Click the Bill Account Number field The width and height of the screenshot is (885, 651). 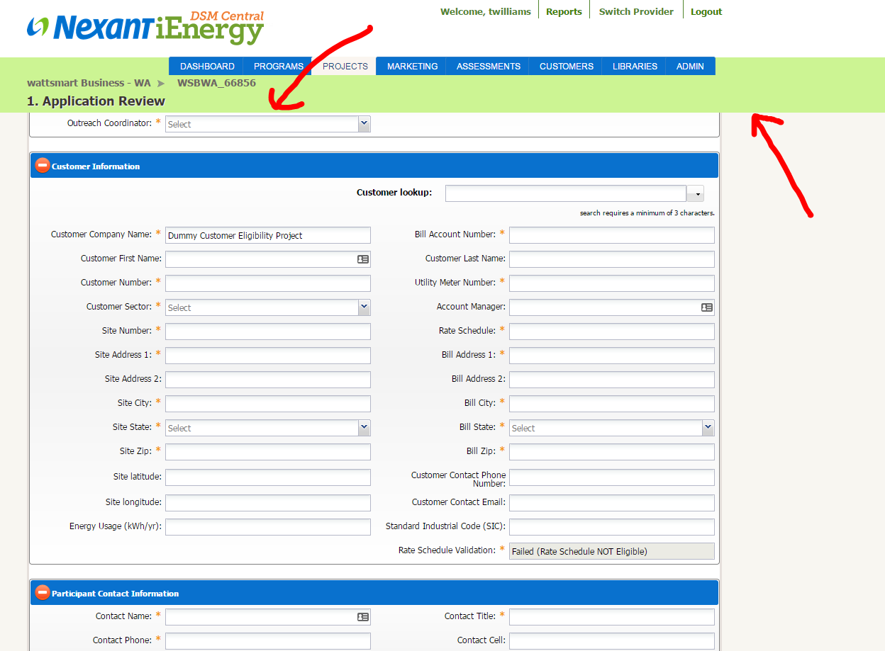pos(612,235)
